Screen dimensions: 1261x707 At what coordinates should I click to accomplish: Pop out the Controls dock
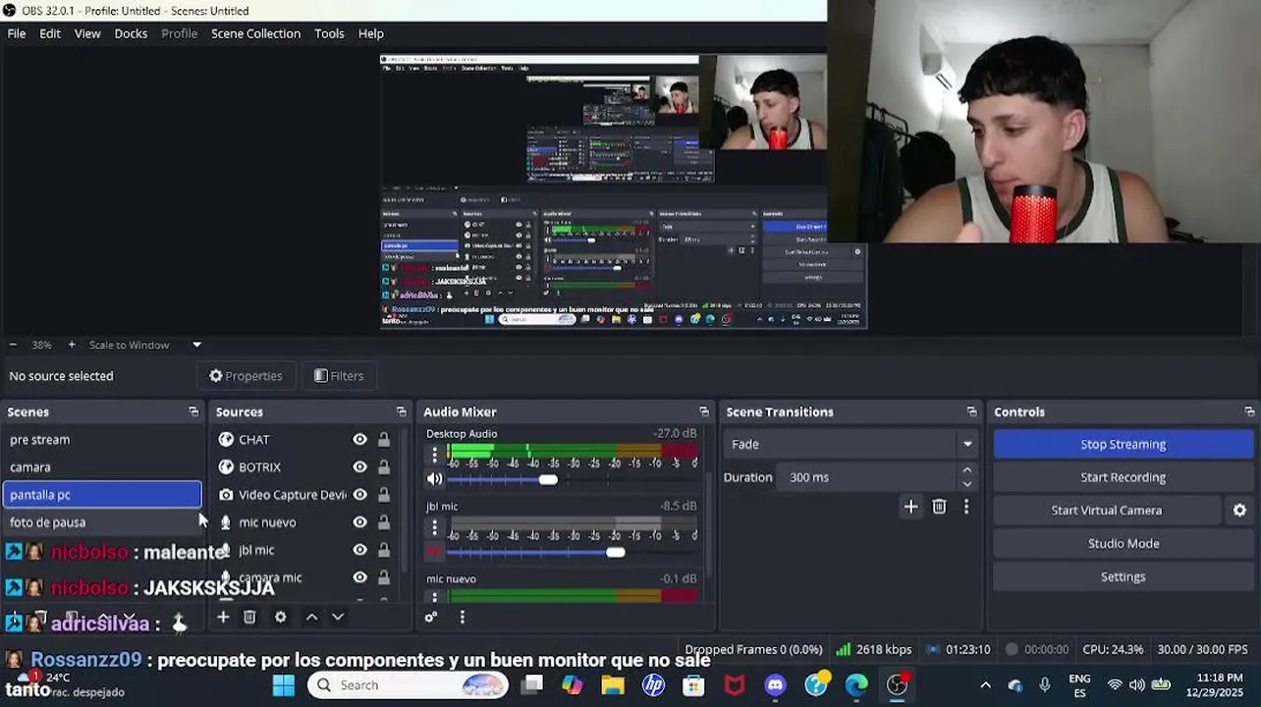[x=1249, y=411]
